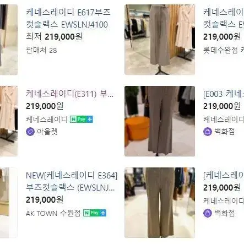This screenshot has height=244, width=244.
Task: Open thumbnail of pants beside pink dress
Action: 160,40
